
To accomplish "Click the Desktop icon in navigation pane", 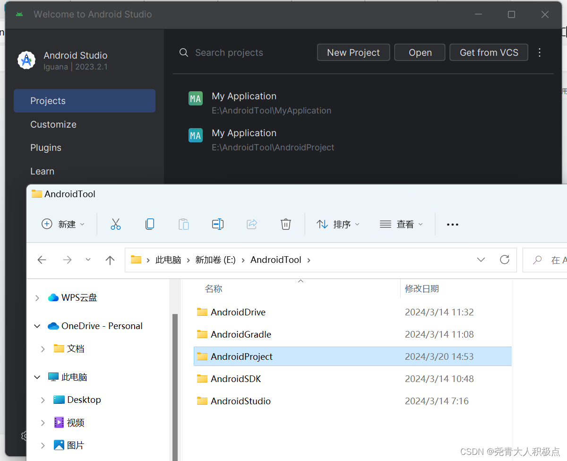I will [x=59, y=400].
